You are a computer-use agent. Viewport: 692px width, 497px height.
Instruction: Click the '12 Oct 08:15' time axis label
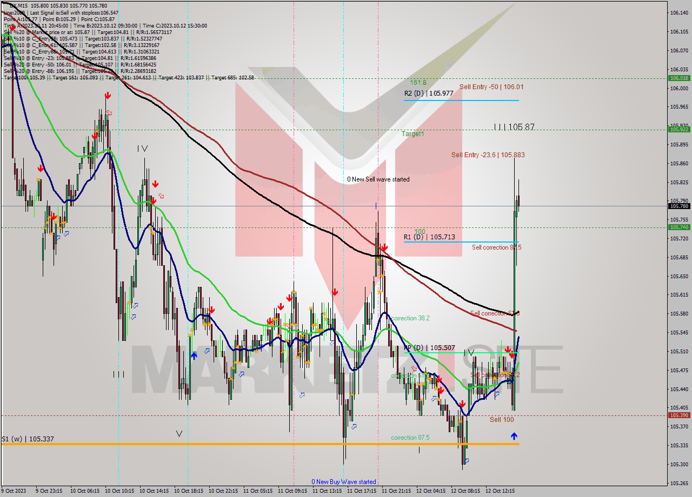point(465,491)
